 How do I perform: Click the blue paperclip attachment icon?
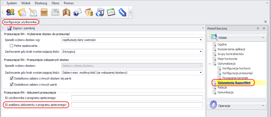click(x=122, y=12)
